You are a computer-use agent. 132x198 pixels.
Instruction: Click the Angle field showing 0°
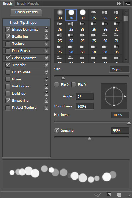pyautogui.click(x=85, y=96)
